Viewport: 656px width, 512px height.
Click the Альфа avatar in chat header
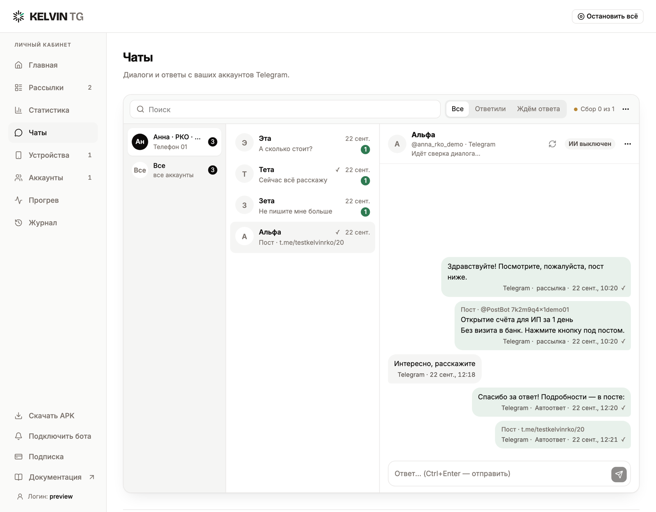(x=397, y=144)
